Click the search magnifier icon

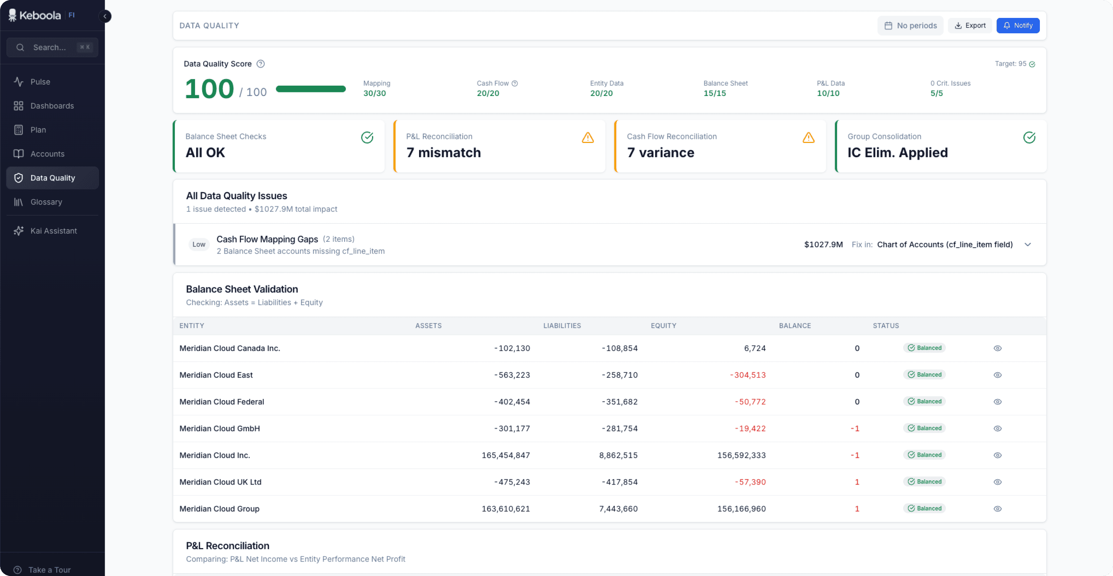click(x=20, y=48)
